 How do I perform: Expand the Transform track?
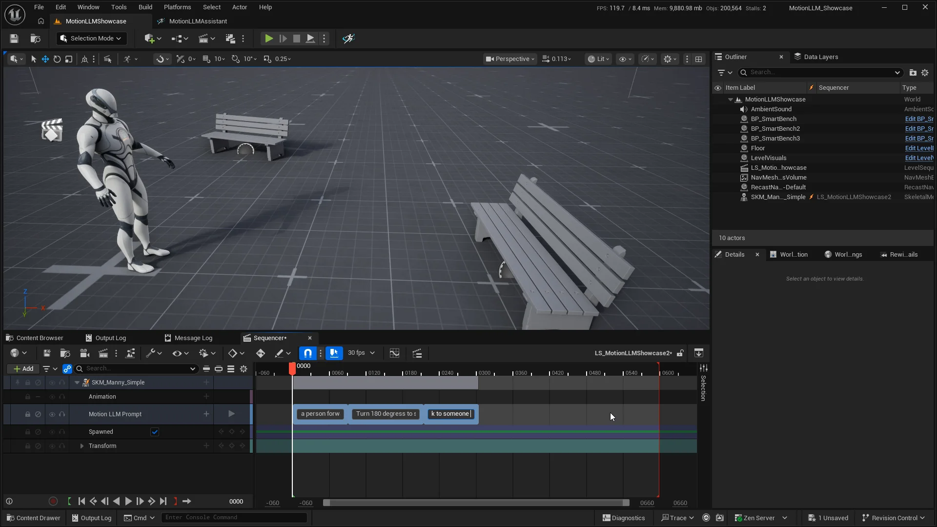pyautogui.click(x=82, y=446)
